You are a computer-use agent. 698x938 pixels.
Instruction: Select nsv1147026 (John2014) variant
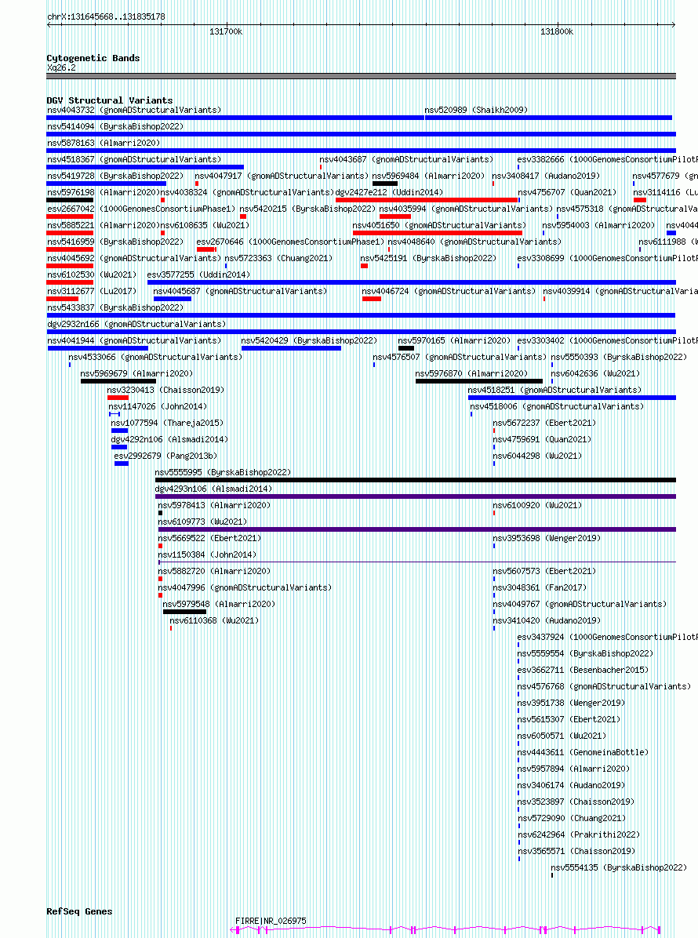(158, 406)
